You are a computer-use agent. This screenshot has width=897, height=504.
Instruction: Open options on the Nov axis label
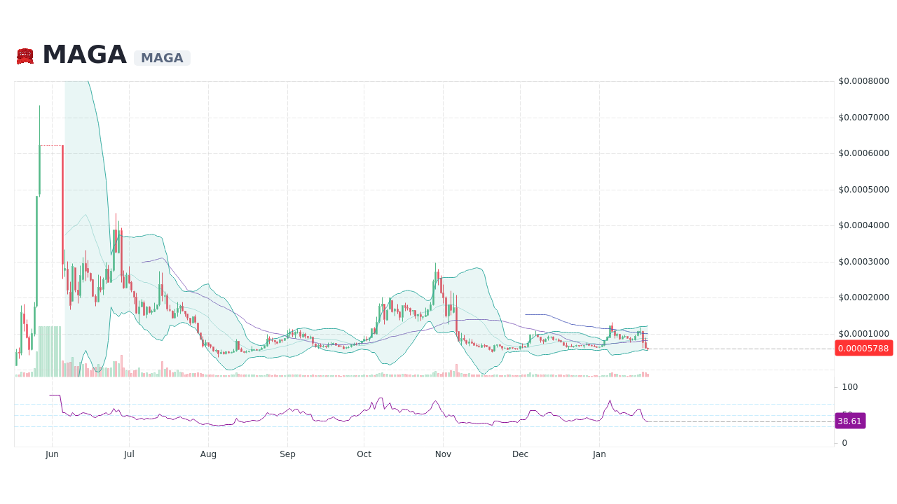[x=443, y=454]
